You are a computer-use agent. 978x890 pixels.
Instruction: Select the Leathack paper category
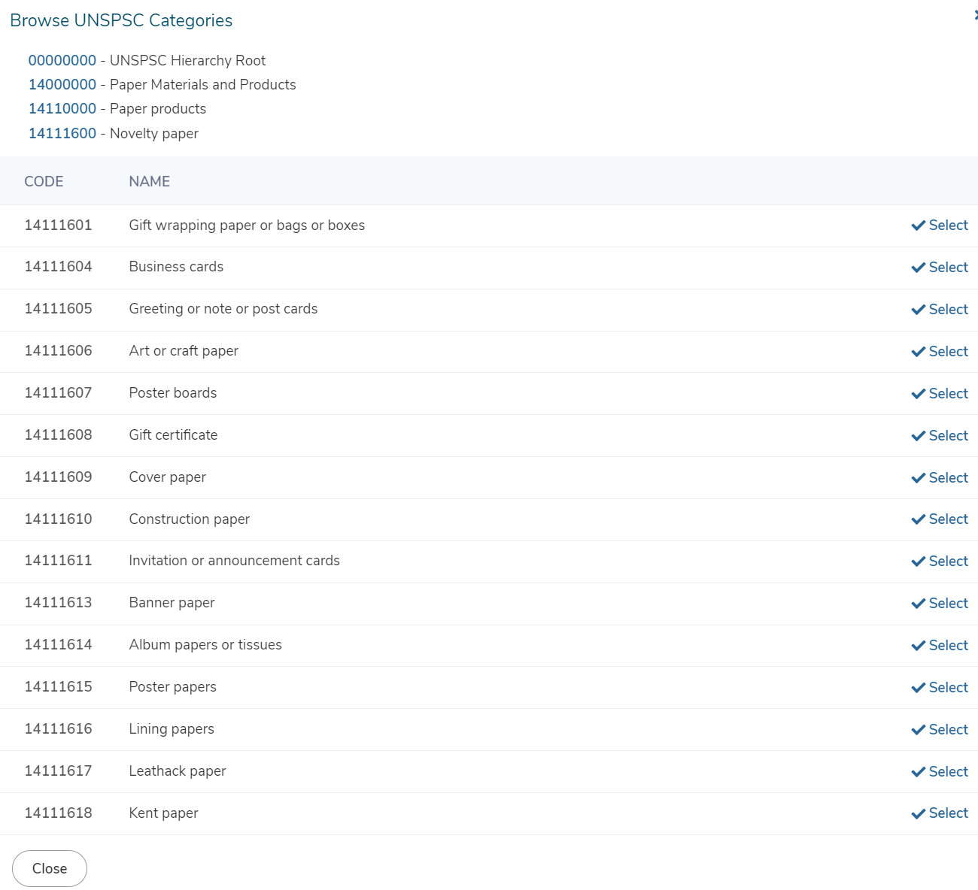coord(940,772)
